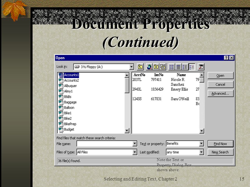Select the BikePrep file name
This screenshot has width=250, height=187.
[70, 124]
